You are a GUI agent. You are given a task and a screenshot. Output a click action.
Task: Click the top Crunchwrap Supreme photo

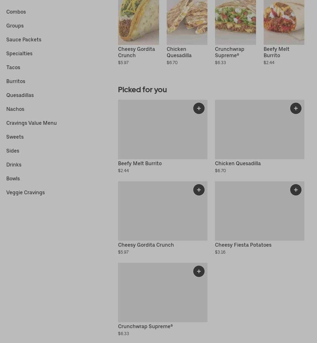click(x=235, y=22)
